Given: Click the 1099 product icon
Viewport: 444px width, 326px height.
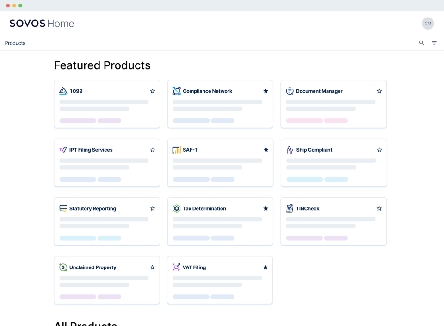Looking at the screenshot, I should 63,91.
